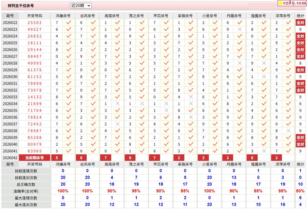The height and width of the screenshot is (209, 307).
Task: Click 丹霞杀号 gray X in row 2026023
Action: click(x=240, y=29)
